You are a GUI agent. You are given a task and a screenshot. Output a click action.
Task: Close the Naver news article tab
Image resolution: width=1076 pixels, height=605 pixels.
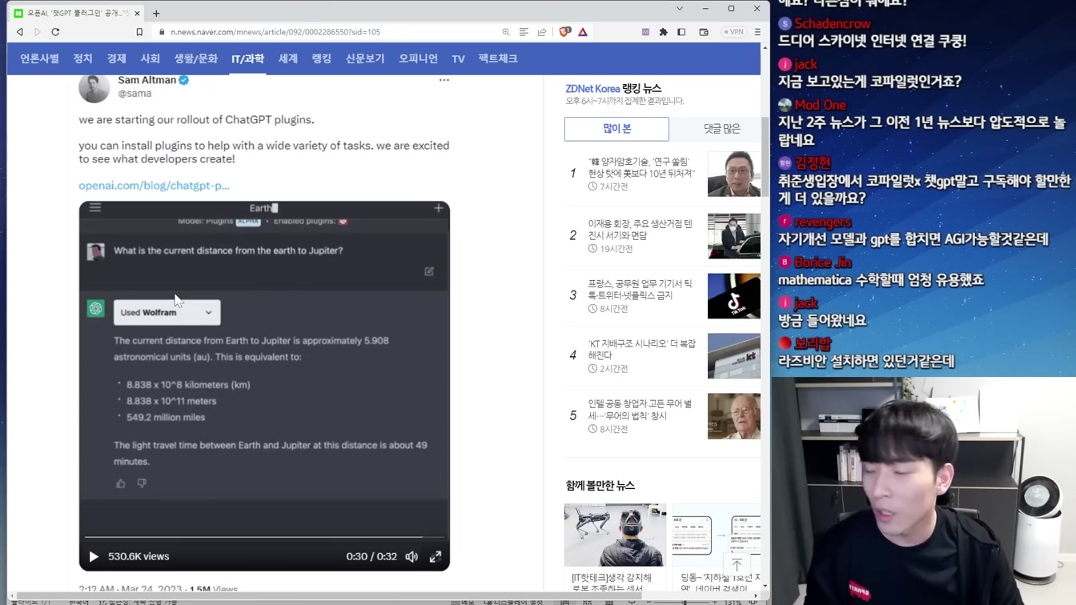click(x=138, y=13)
